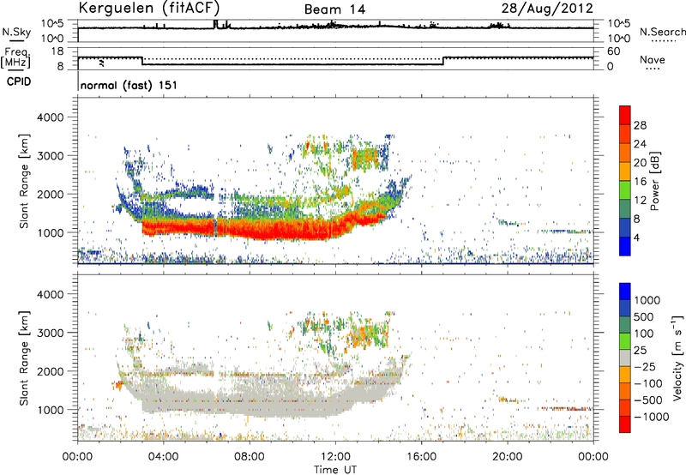
Task: Click the '08:00' time axis tick label
Action: click(x=249, y=457)
